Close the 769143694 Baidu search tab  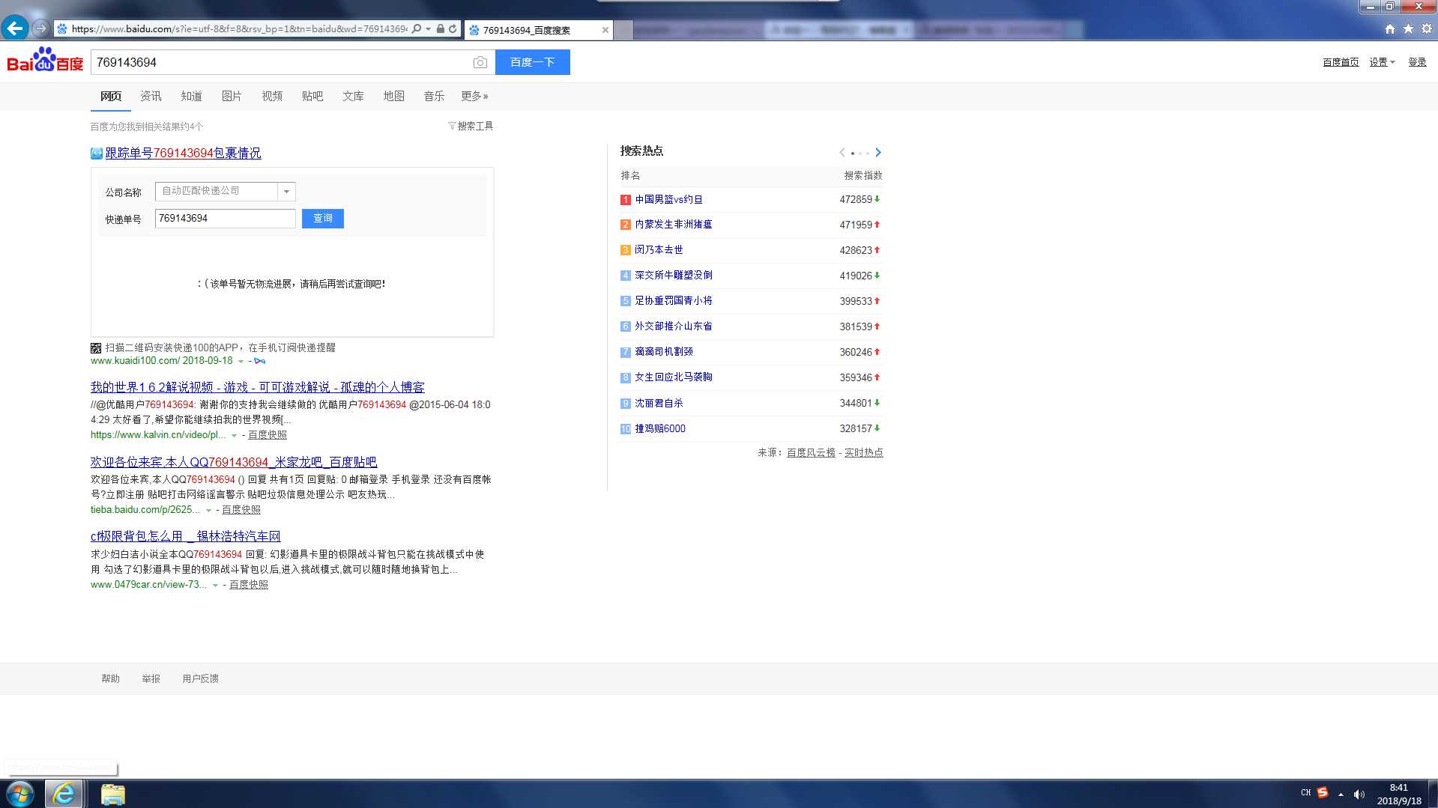pyautogui.click(x=605, y=30)
